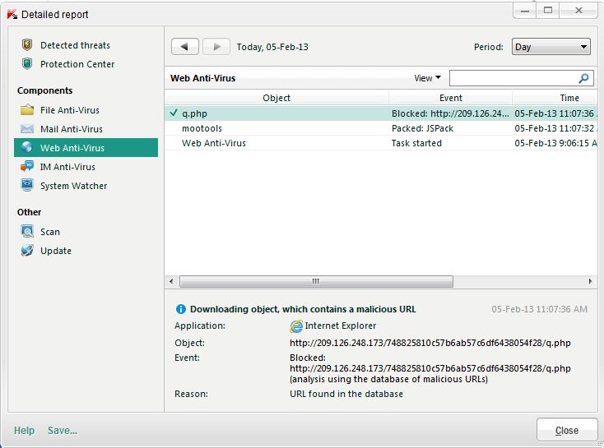Click the Update globe icon
This screenshot has height=448, width=604.
[x=27, y=251]
